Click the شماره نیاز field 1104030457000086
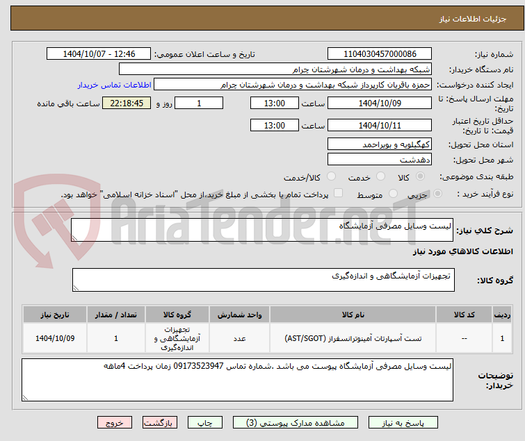Screen dimensions: 525x441 point(380,54)
